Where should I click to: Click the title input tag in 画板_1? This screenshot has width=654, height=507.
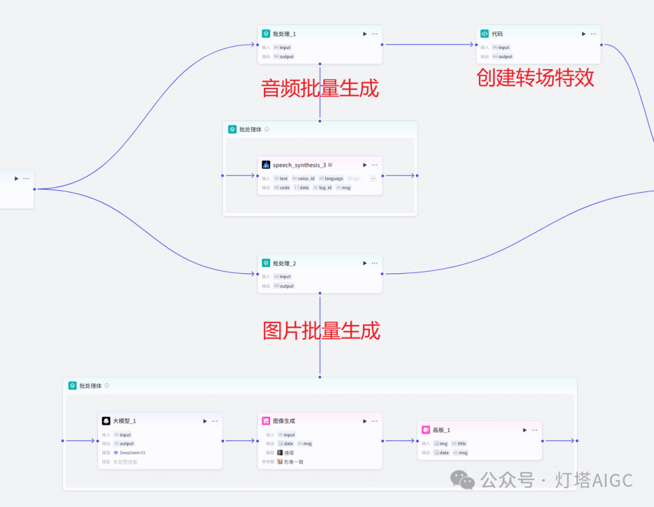click(459, 443)
